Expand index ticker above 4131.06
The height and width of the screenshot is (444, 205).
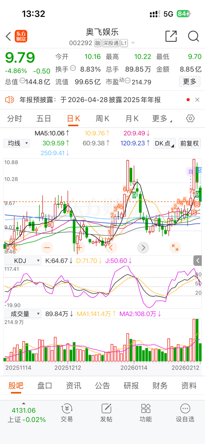pyautogui.click(x=24, y=403)
